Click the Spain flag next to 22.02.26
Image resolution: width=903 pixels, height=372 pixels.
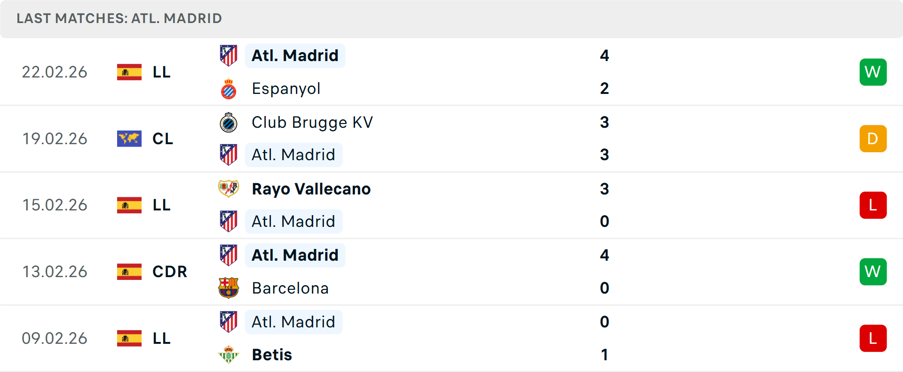[129, 72]
